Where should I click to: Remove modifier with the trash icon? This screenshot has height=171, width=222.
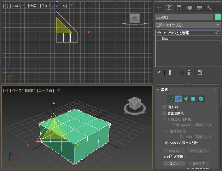click(x=189, y=73)
